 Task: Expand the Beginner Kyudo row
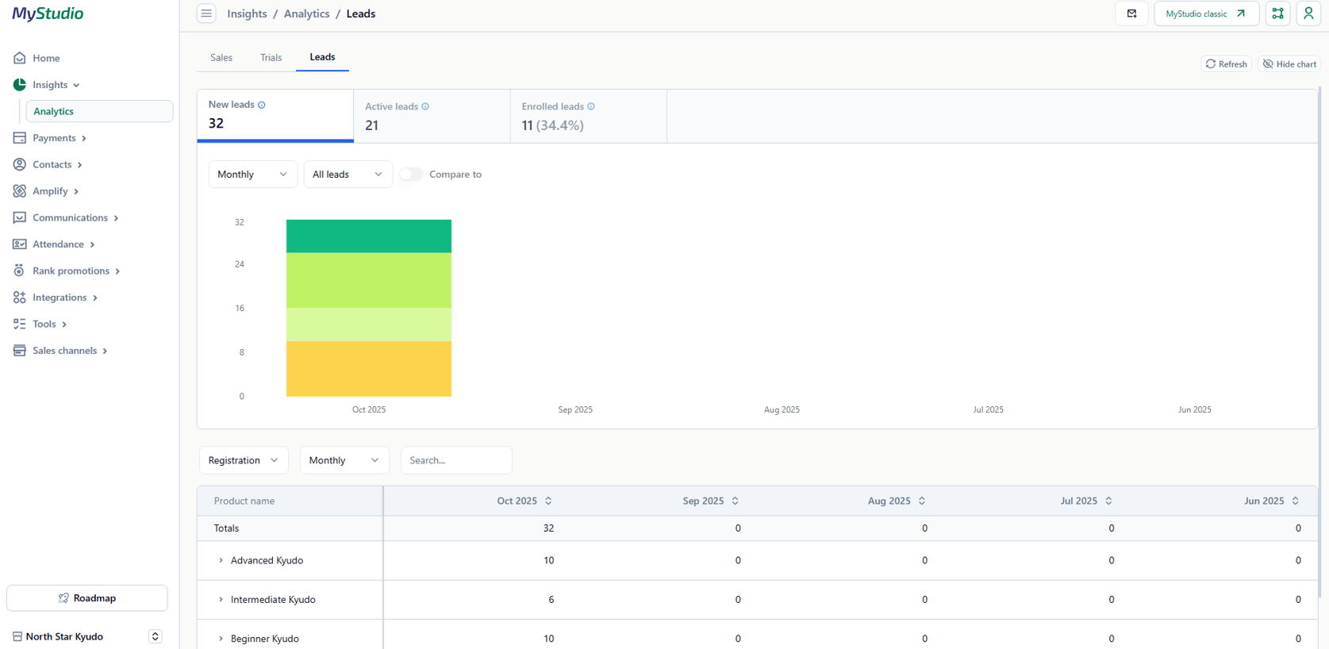221,639
